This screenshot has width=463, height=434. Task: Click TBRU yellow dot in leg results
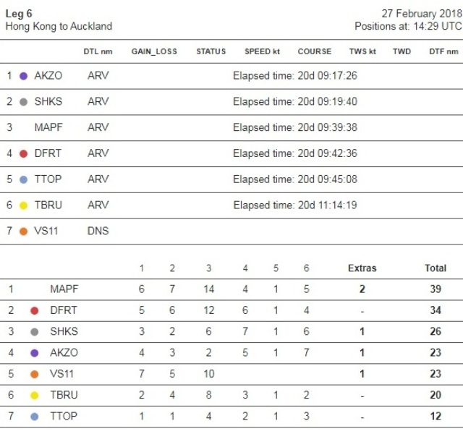23,206
